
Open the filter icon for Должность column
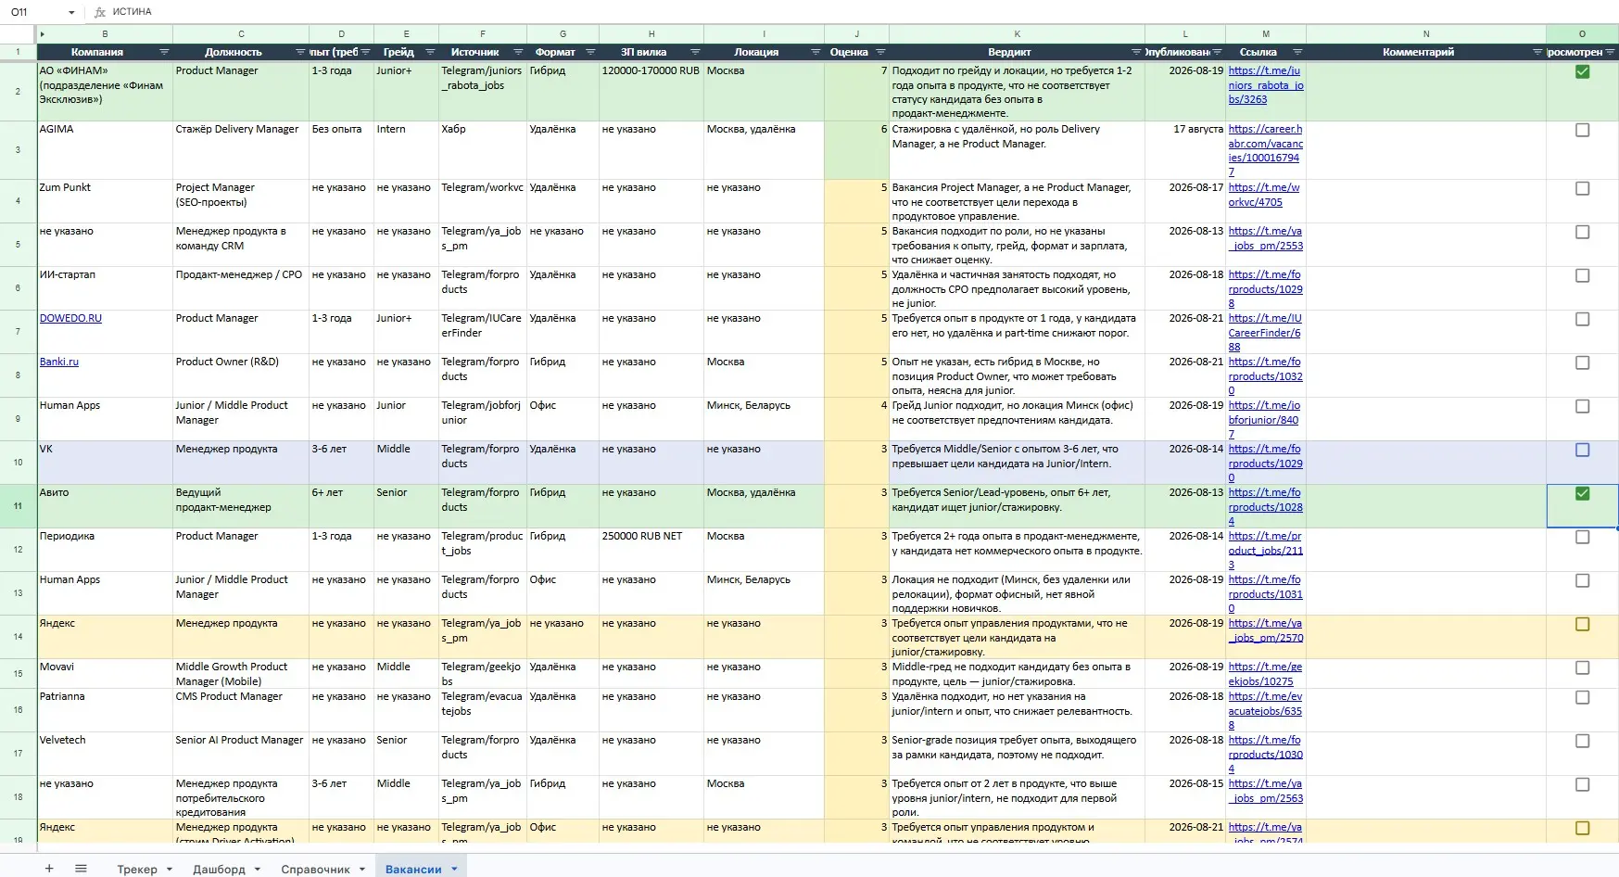[x=300, y=52]
